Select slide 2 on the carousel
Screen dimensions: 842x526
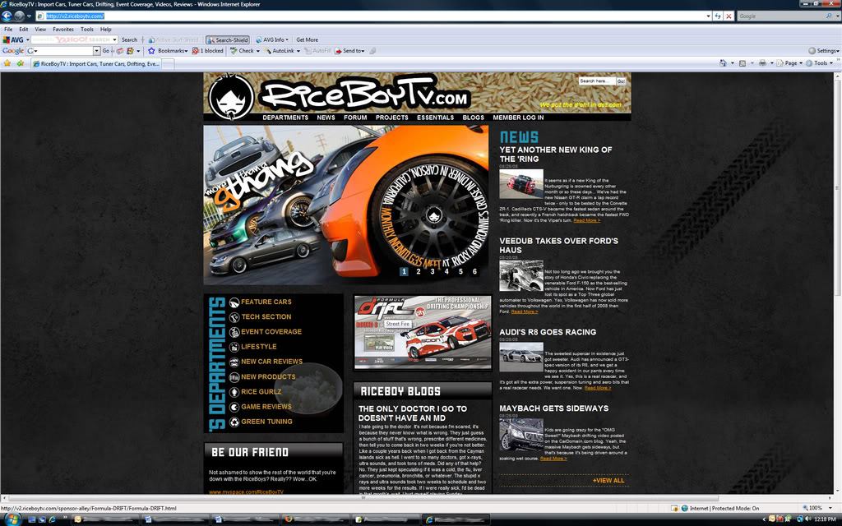point(419,271)
